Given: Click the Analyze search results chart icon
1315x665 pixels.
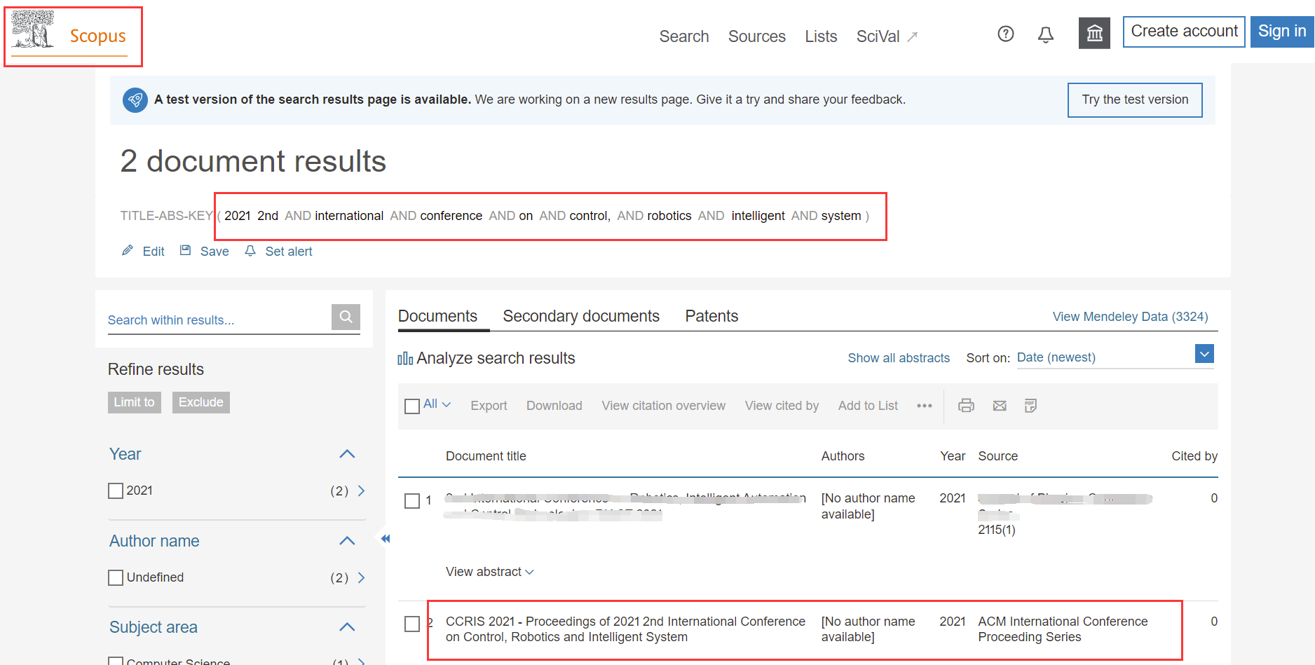Looking at the screenshot, I should 405,358.
